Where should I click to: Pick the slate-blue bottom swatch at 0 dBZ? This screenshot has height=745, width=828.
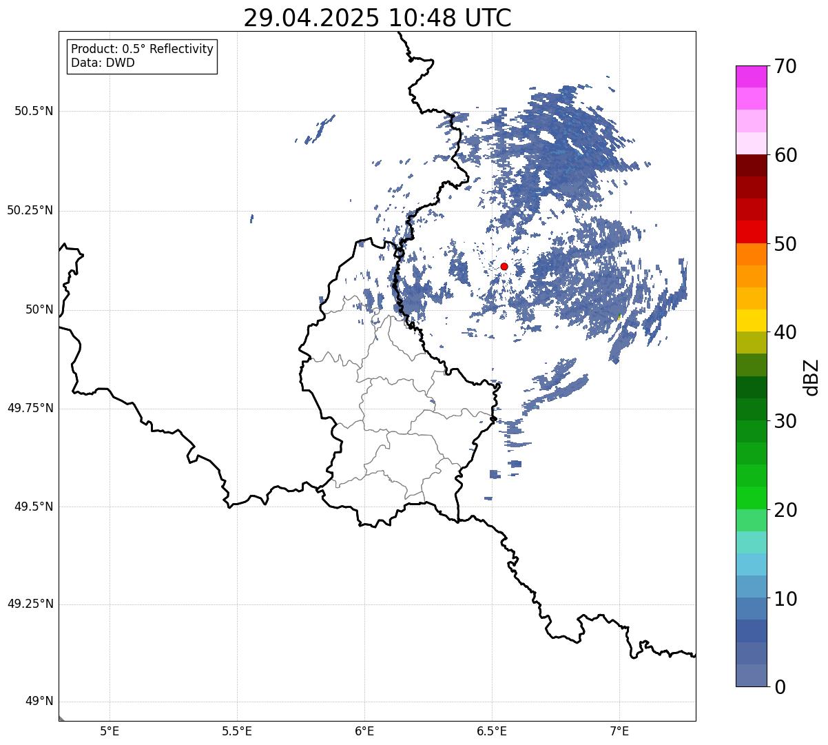coord(751,675)
